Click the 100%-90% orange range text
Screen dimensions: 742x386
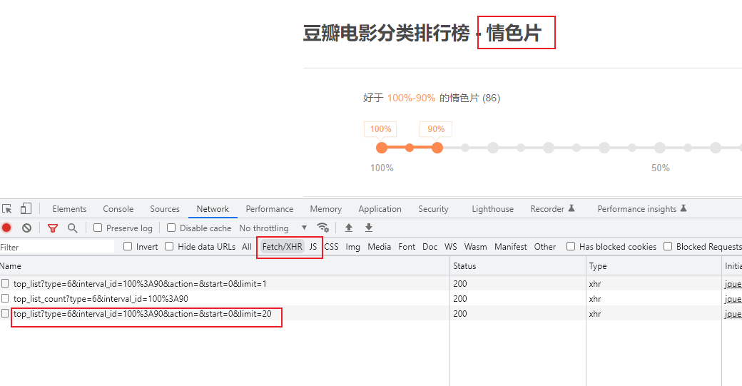411,98
